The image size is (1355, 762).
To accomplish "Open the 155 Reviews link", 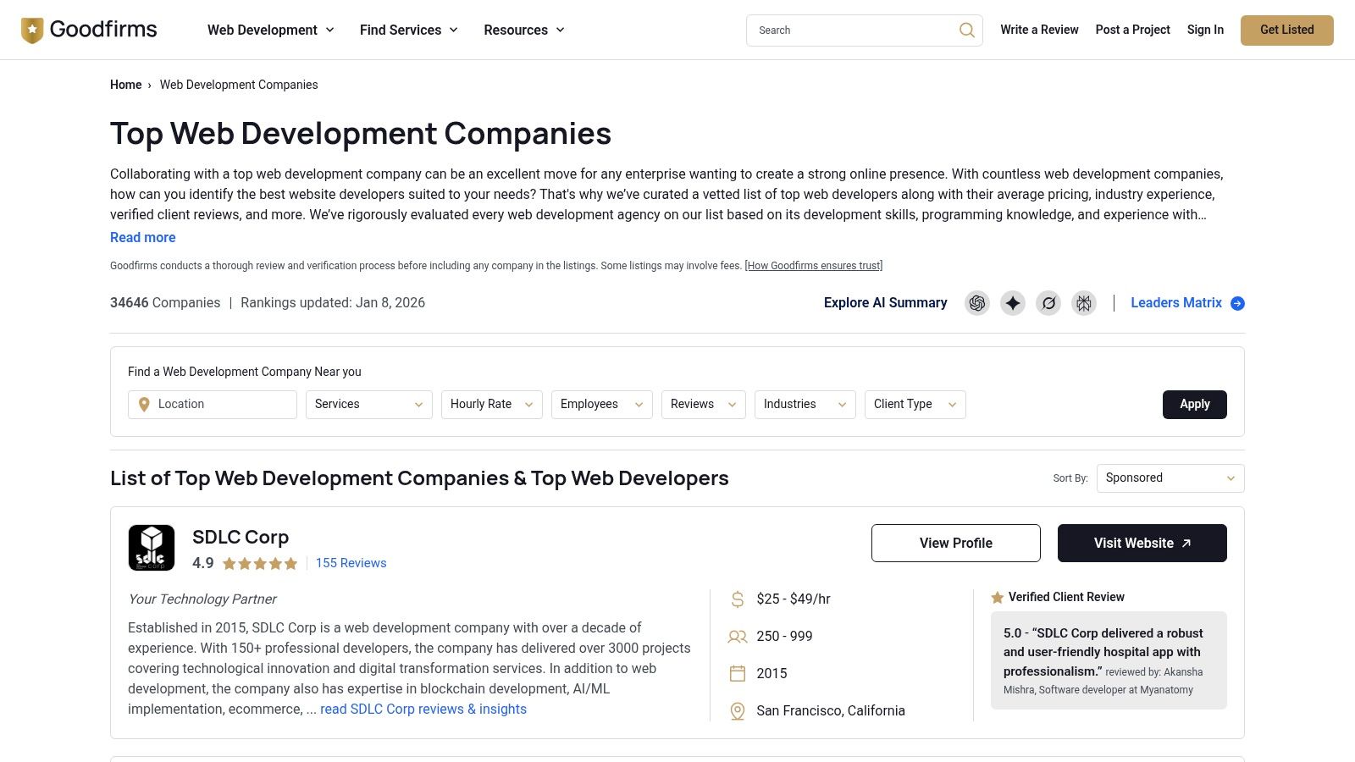I will [351, 564].
